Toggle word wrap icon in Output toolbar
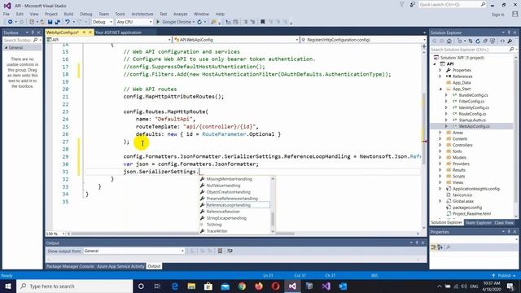521x293 pixels. (230, 251)
